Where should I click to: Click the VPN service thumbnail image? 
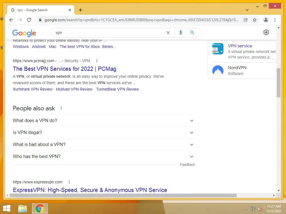tap(218, 49)
